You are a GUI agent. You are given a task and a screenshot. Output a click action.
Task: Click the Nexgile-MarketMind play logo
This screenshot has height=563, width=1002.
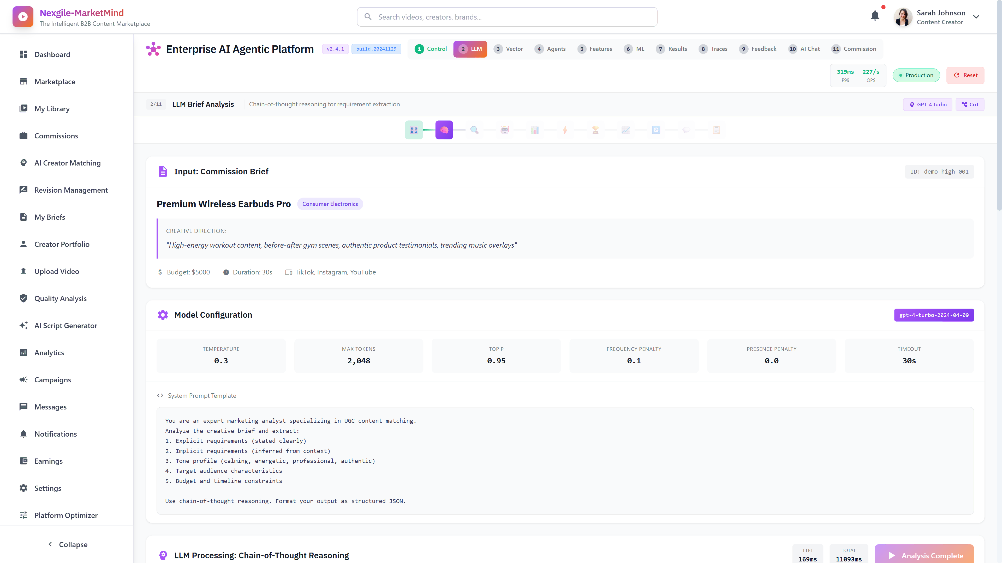click(x=22, y=17)
